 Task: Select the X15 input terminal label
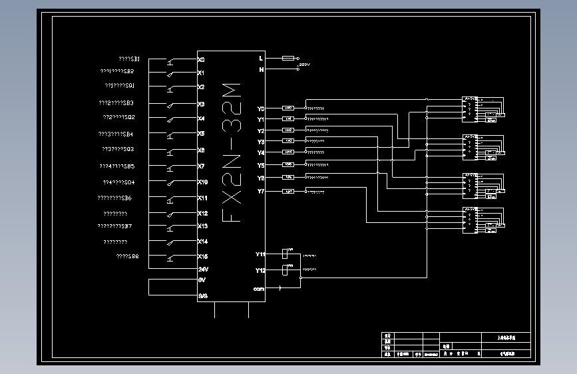[x=203, y=256]
